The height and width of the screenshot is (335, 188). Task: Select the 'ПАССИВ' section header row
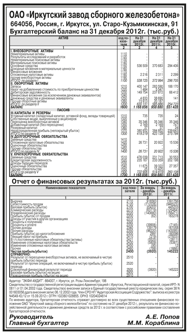[x=63, y=110]
